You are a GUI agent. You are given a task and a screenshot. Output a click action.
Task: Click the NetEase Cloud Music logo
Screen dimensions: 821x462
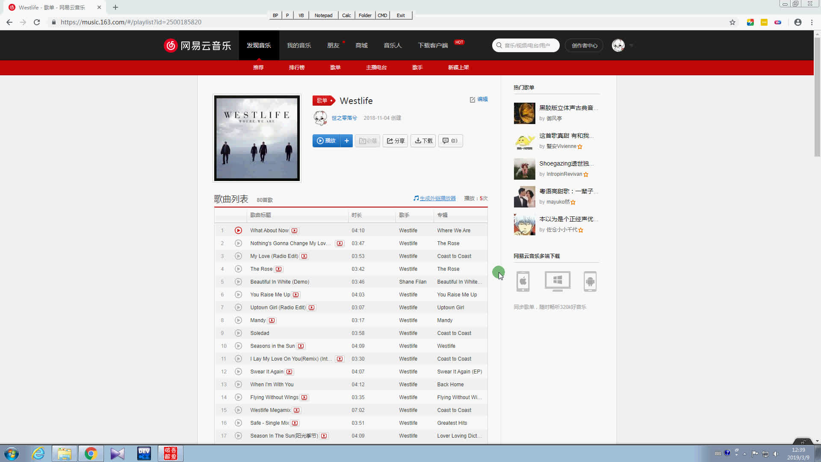198,45
